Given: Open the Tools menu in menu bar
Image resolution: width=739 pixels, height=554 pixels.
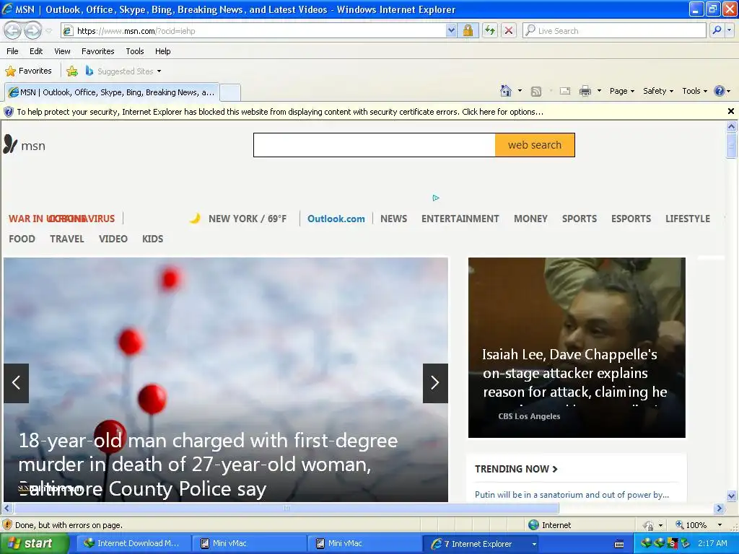Looking at the screenshot, I should click(x=135, y=51).
